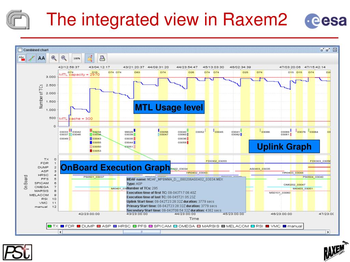Click the blue FDR legend swatch
This screenshot has height=262, width=350.
[62, 226]
